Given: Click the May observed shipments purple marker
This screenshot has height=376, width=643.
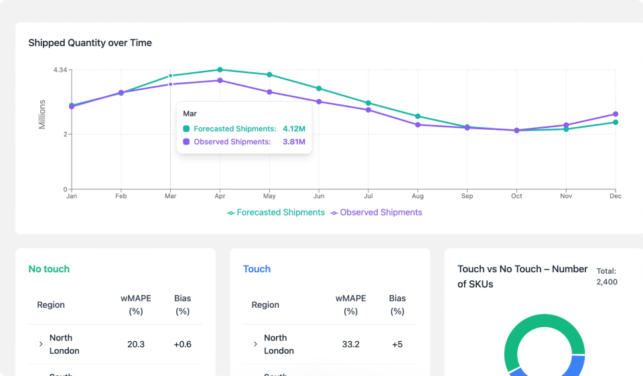Looking at the screenshot, I should [x=269, y=92].
